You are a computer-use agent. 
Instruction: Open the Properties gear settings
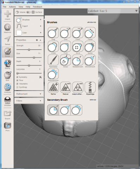pos(37,40)
